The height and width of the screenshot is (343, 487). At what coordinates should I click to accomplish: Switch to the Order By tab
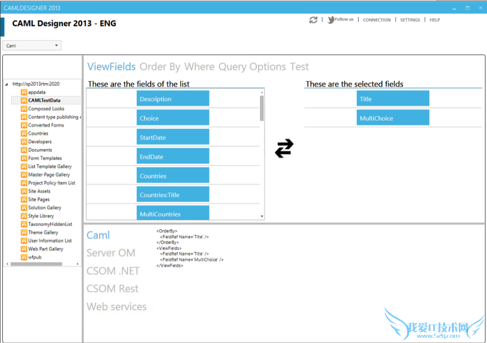(160, 67)
